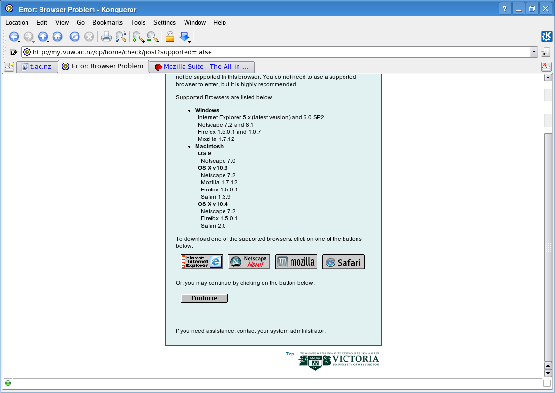Screen dimensions: 555x393
Task: Open the blue download arrow dropdown
Action: [185, 37]
